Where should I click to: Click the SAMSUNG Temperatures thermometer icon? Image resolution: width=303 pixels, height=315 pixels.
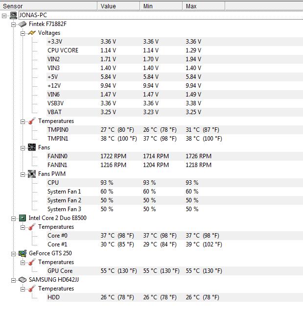click(x=32, y=289)
